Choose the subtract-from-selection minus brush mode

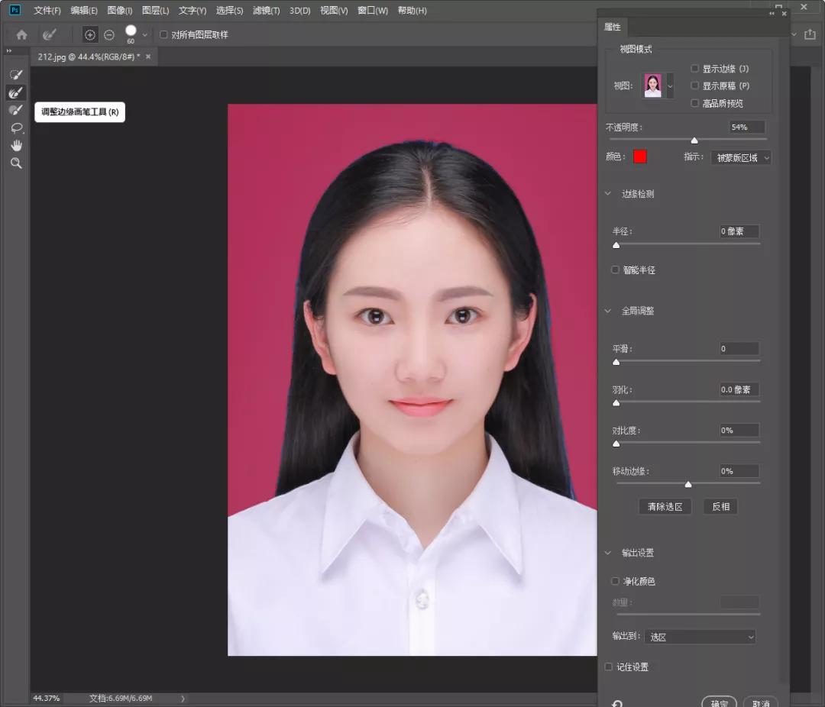[109, 35]
